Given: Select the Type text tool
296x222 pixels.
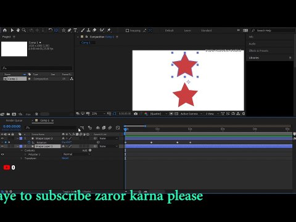Looking at the screenshot, I should tap(75, 30).
